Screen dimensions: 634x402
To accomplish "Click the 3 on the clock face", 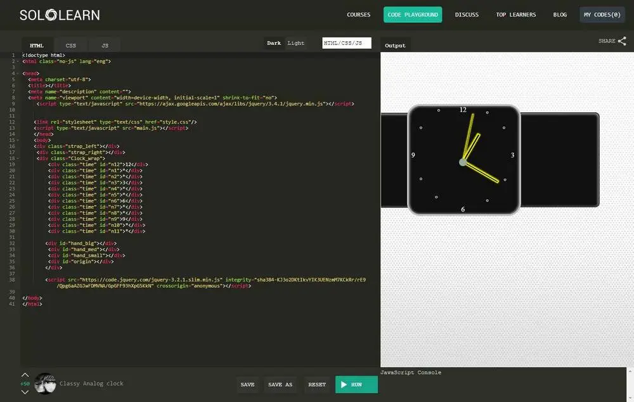I will coord(512,155).
